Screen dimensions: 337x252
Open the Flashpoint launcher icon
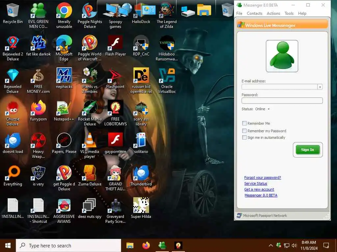click(116, 78)
